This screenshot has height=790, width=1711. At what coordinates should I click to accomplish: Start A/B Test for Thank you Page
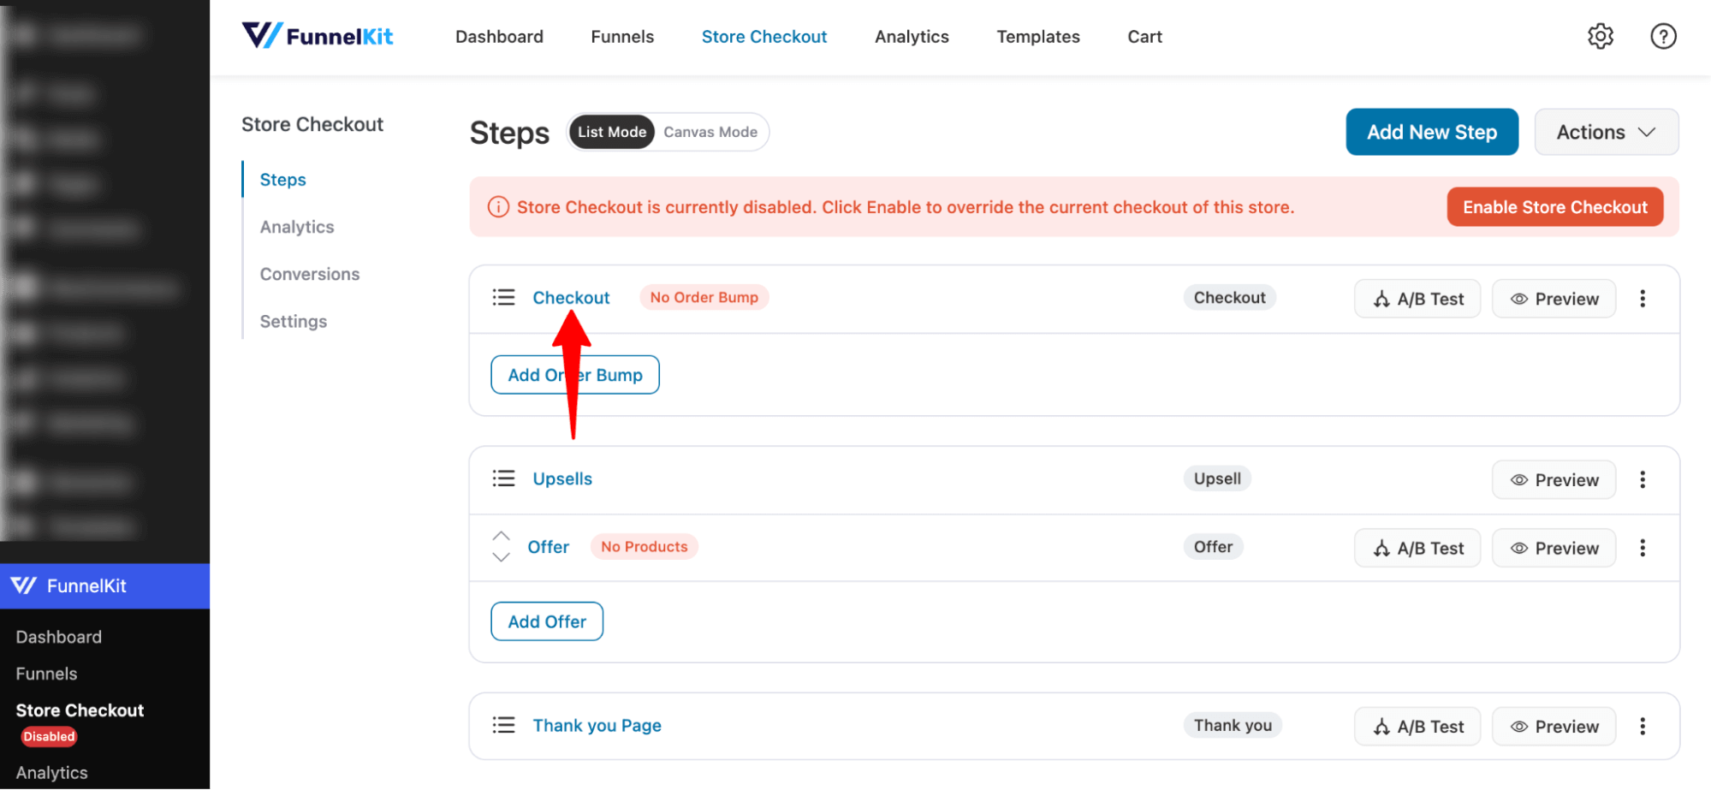(1417, 727)
